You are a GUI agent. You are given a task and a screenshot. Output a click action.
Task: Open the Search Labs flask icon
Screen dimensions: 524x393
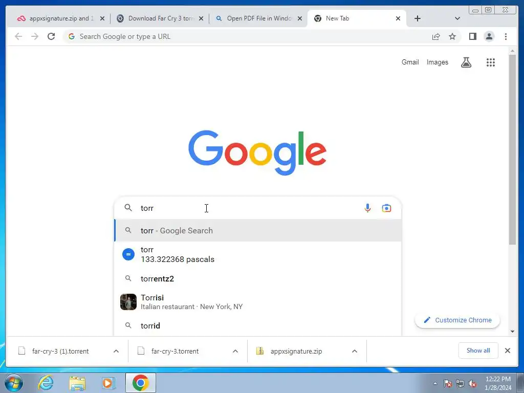466,62
